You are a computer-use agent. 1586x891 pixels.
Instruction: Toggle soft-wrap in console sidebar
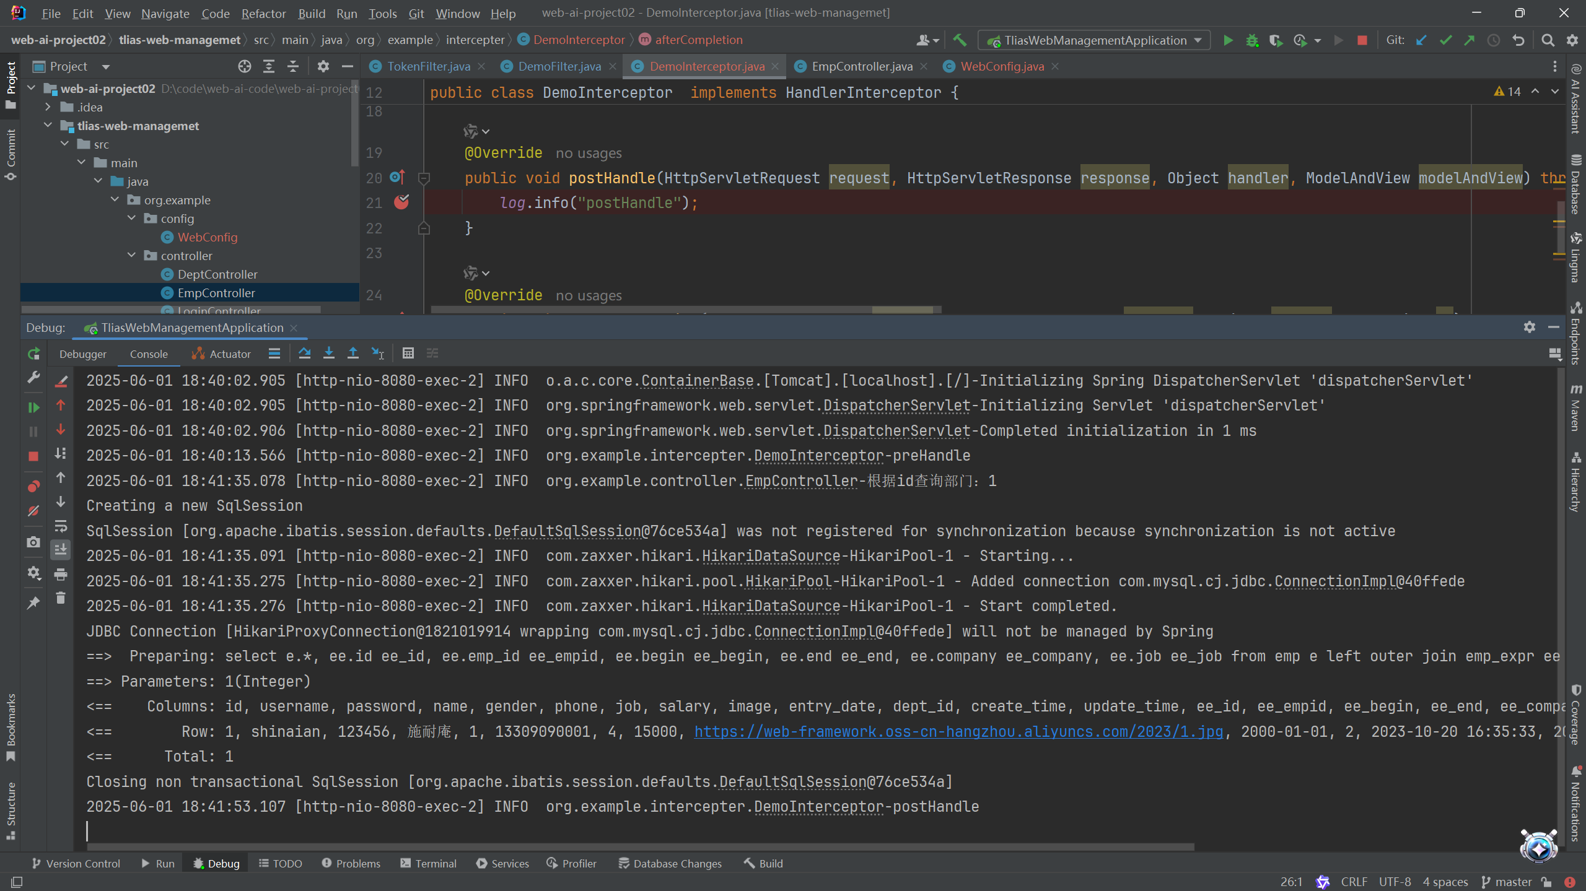click(61, 526)
